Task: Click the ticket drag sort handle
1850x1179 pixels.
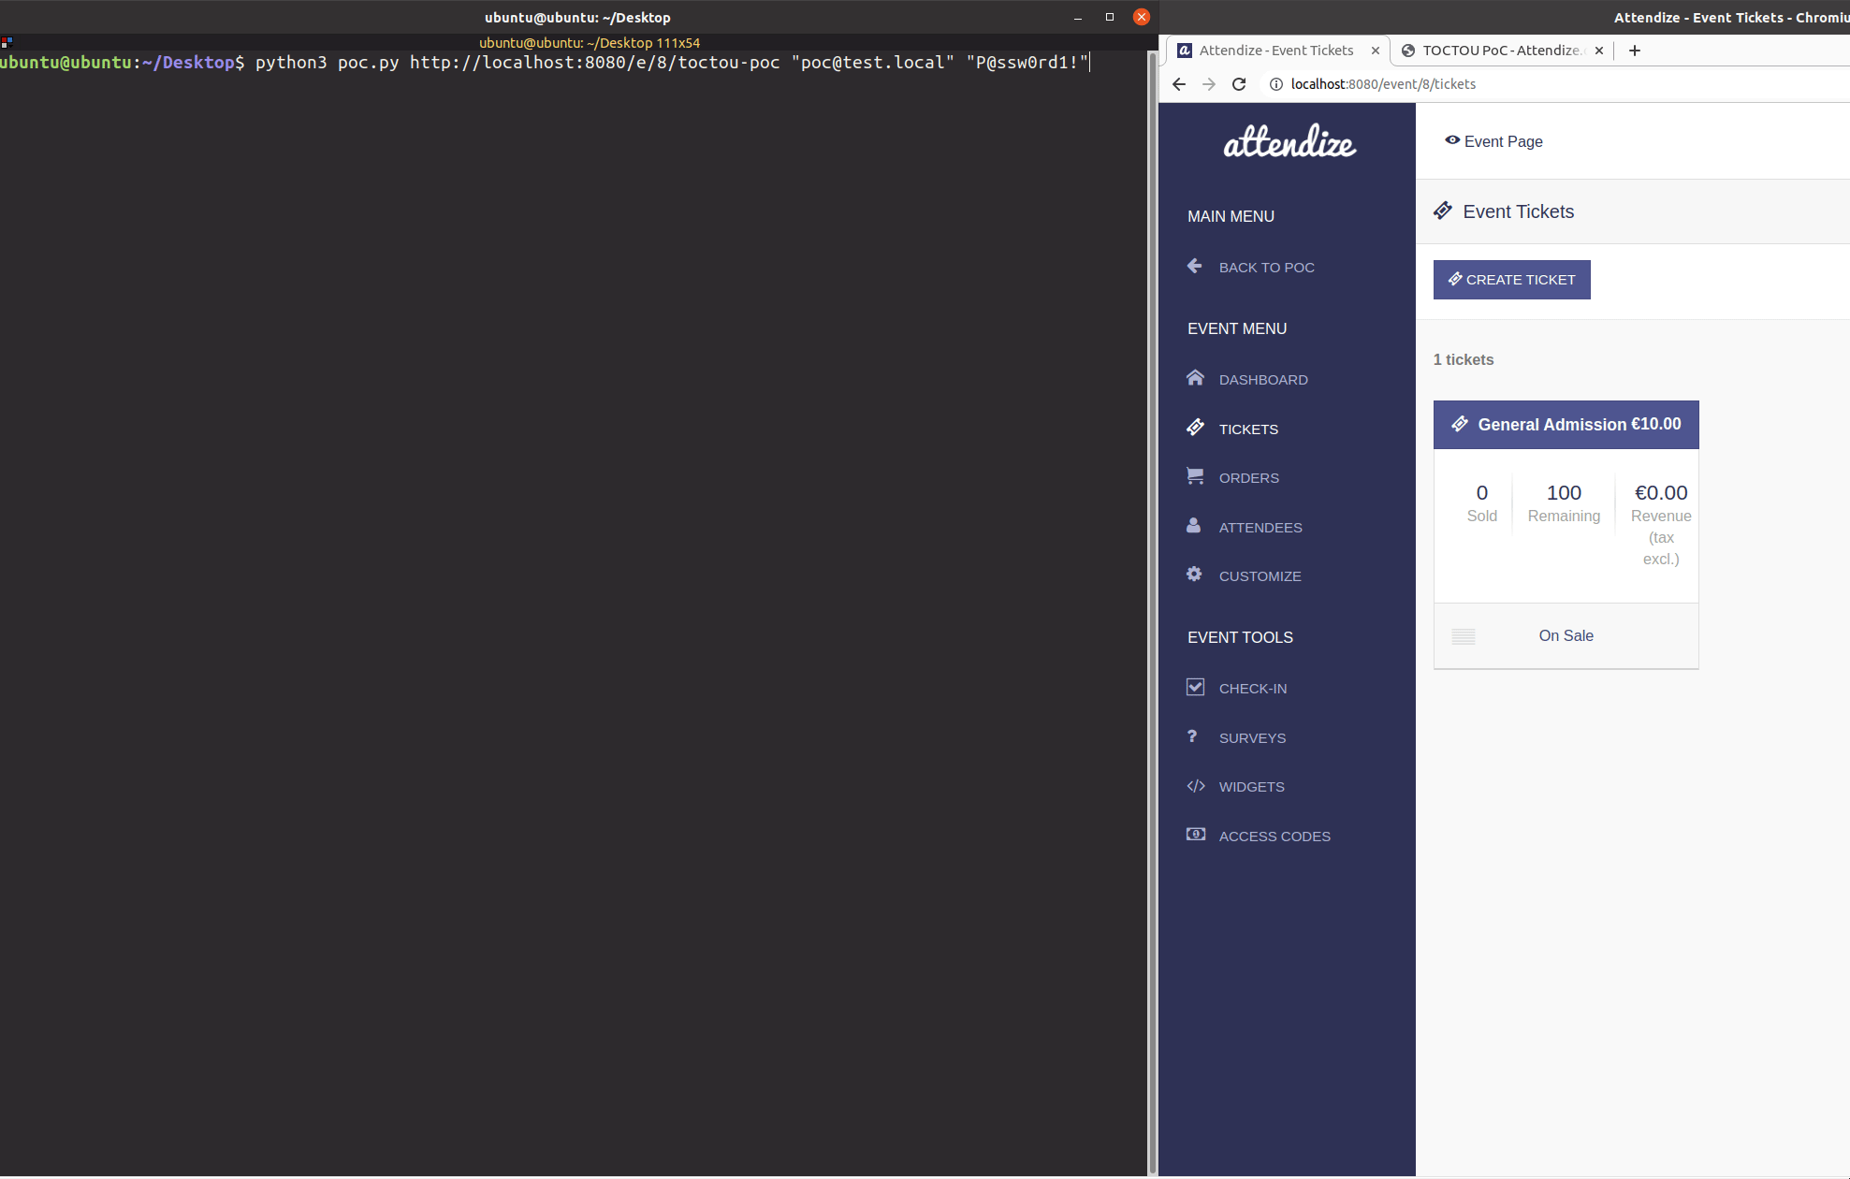Action: 1464,637
